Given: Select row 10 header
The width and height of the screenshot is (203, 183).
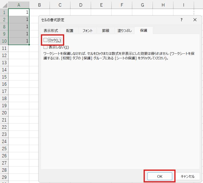Looking at the screenshot, I should 4,41.
